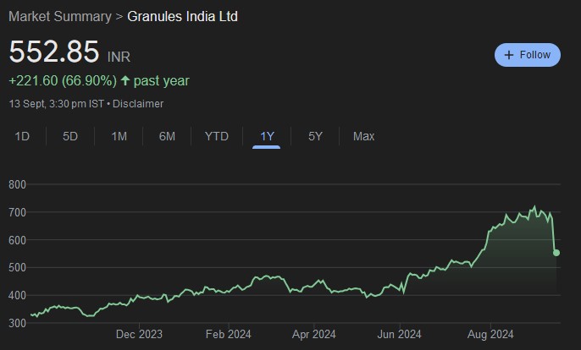Click the Granules India Ltd title
This screenshot has width=581, height=350.
(x=182, y=16)
